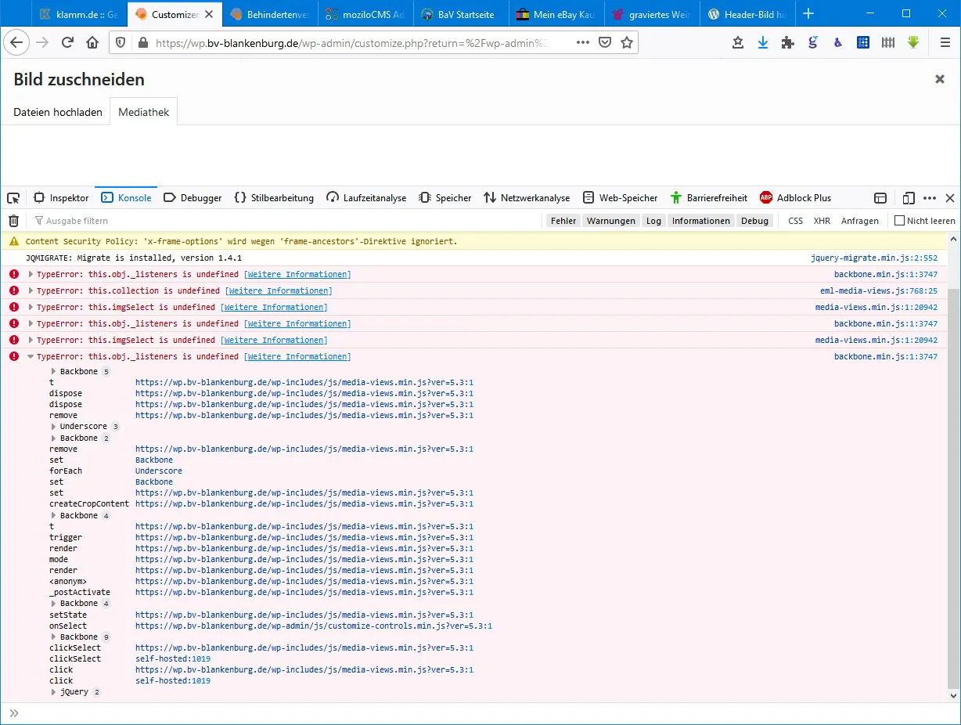Open the Laufzeitanalyse tab

366,198
